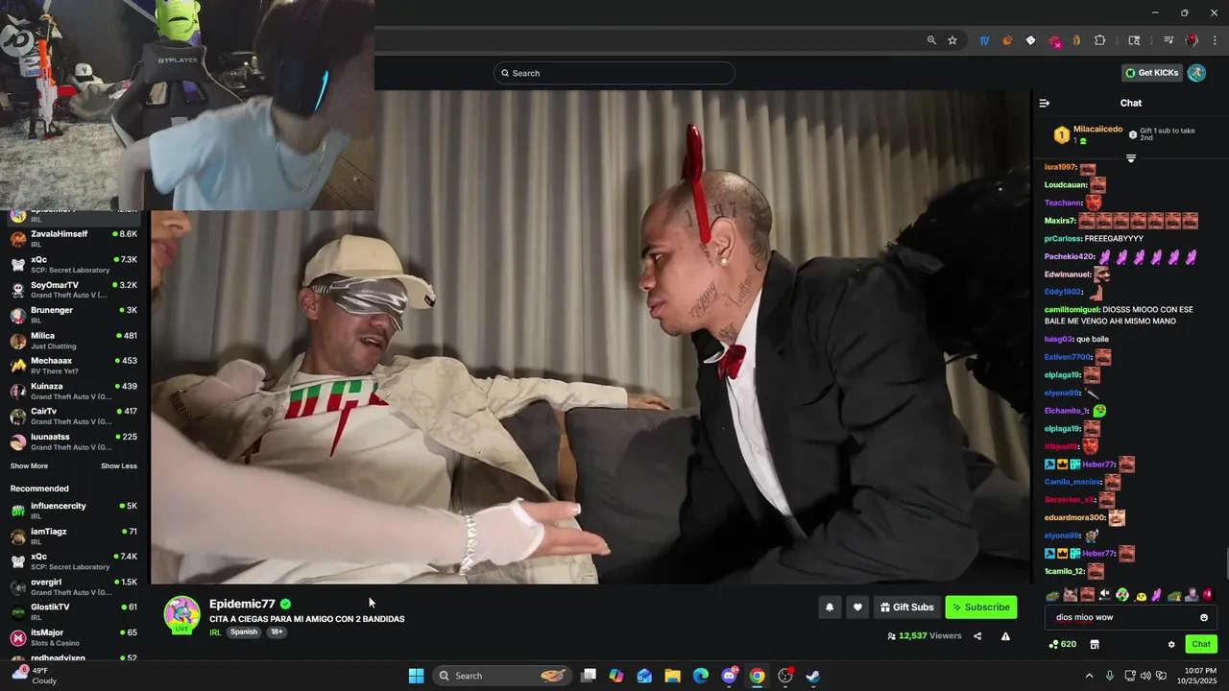Open the emoji picker in chat box

point(1204,617)
